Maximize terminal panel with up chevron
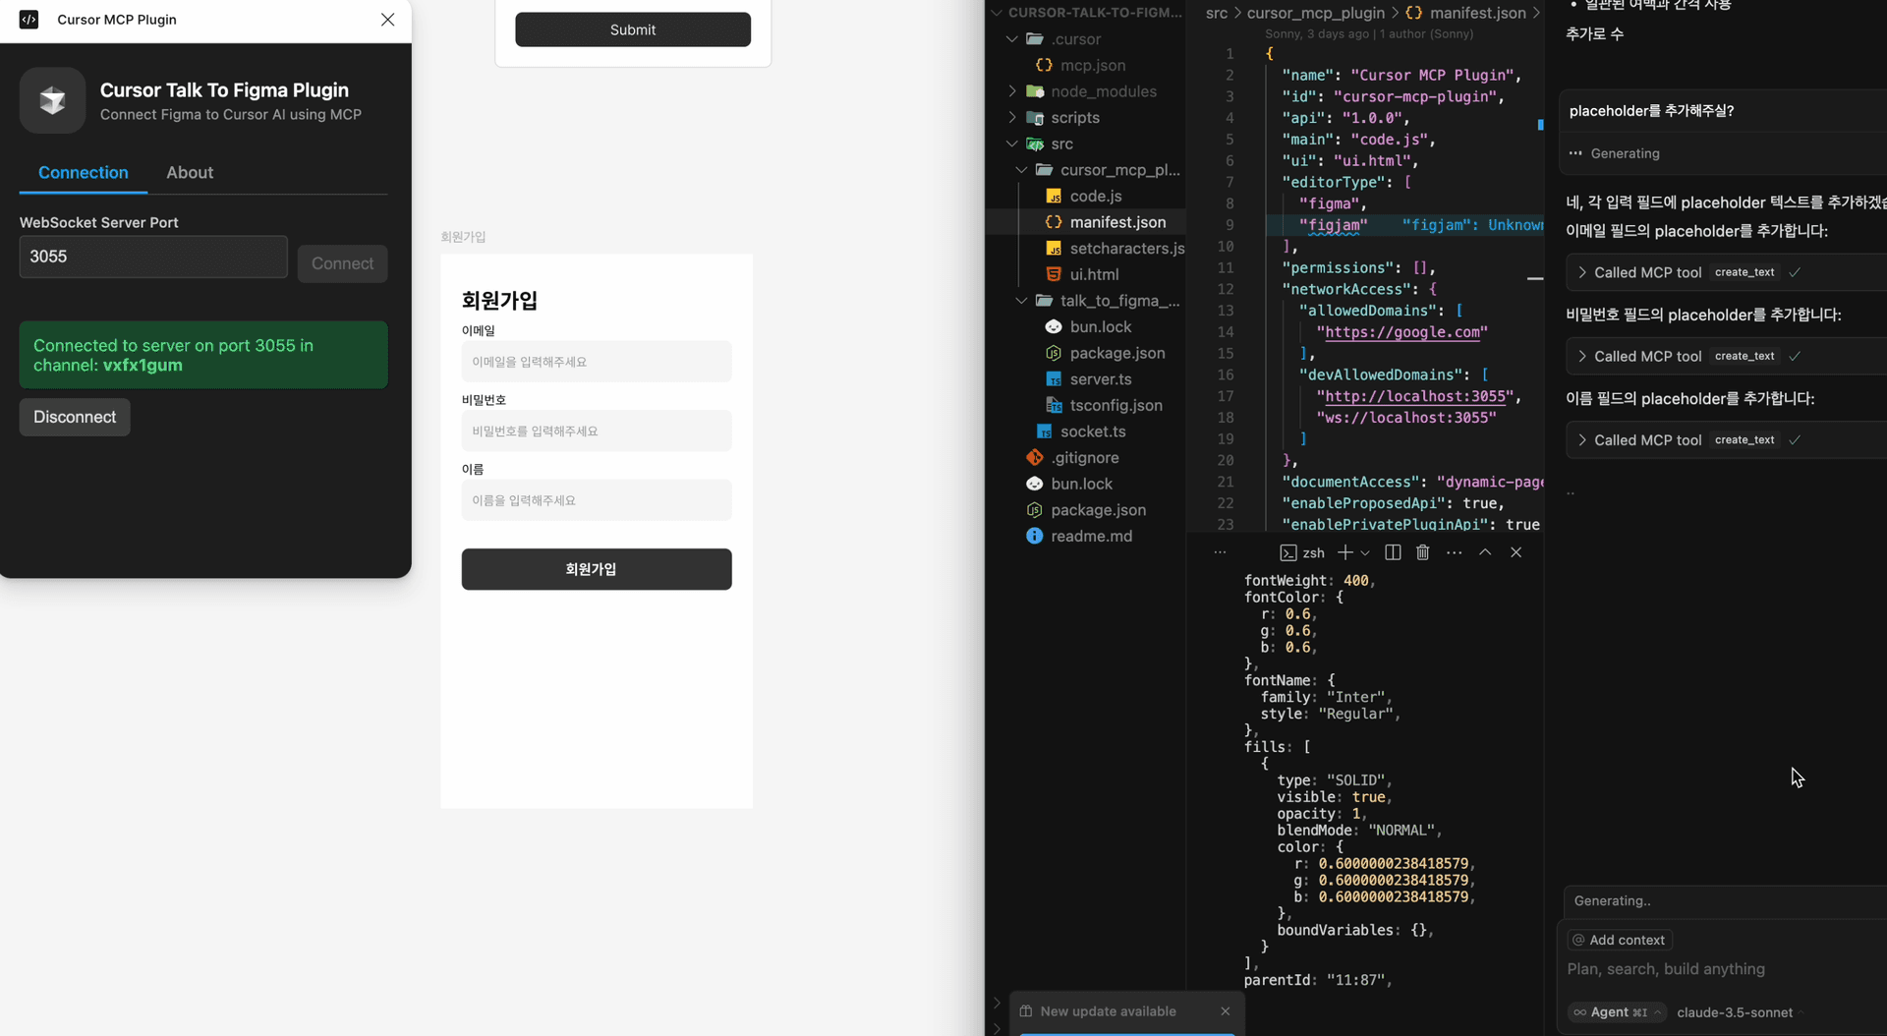 tap(1485, 552)
